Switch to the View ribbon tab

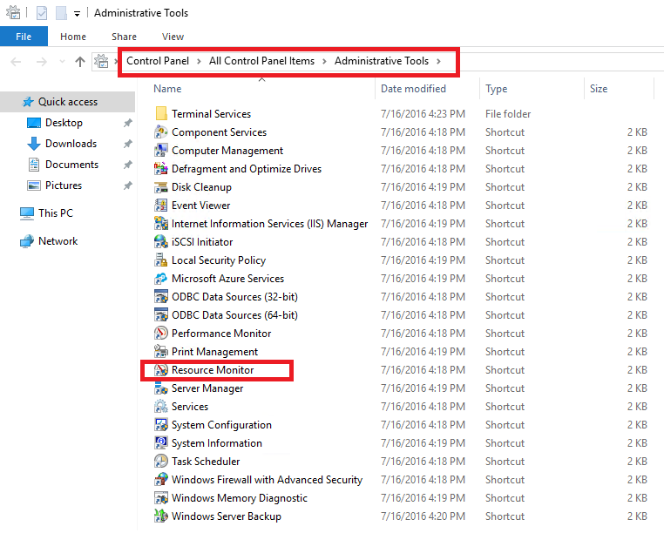(x=173, y=37)
